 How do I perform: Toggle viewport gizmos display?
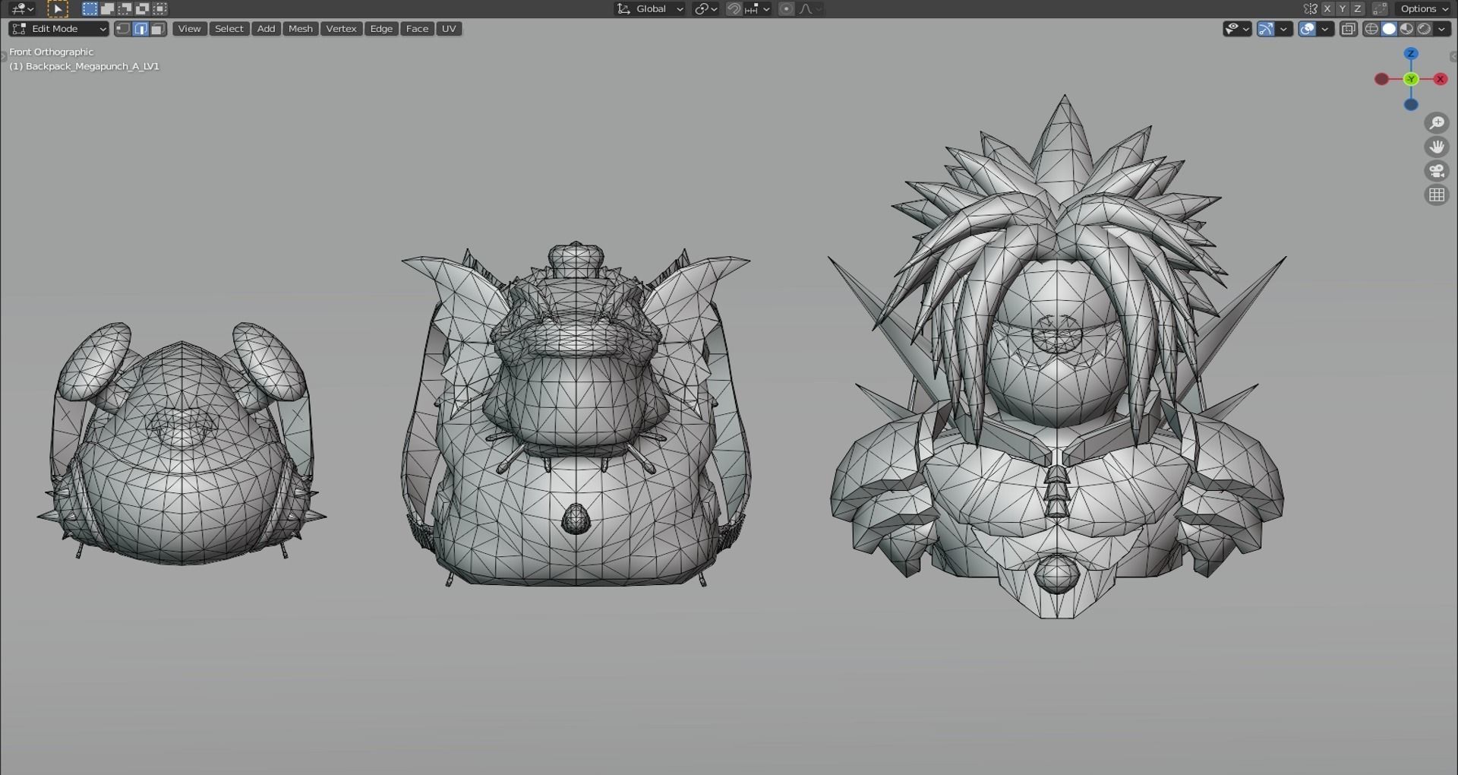click(x=1266, y=29)
